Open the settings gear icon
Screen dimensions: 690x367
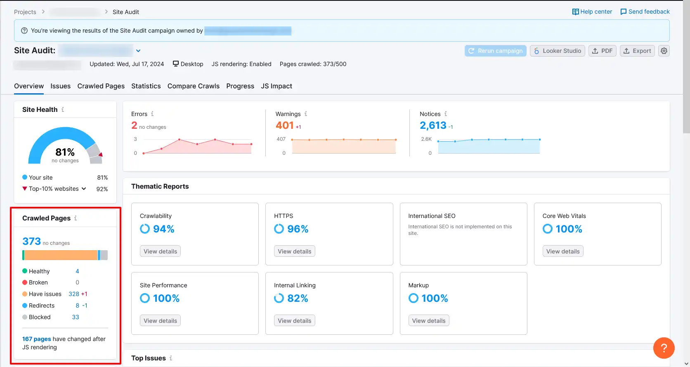tap(664, 51)
